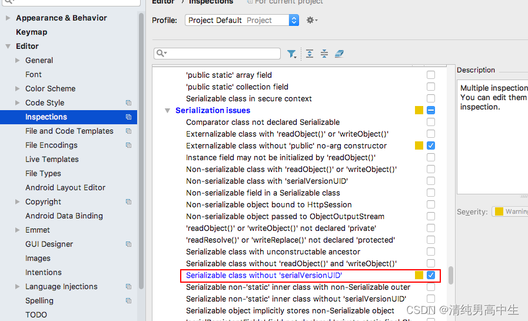Viewport: 528px width, 321px height.
Task: Uncheck Serializable class without 'serialVersionUID'
Action: 431,275
